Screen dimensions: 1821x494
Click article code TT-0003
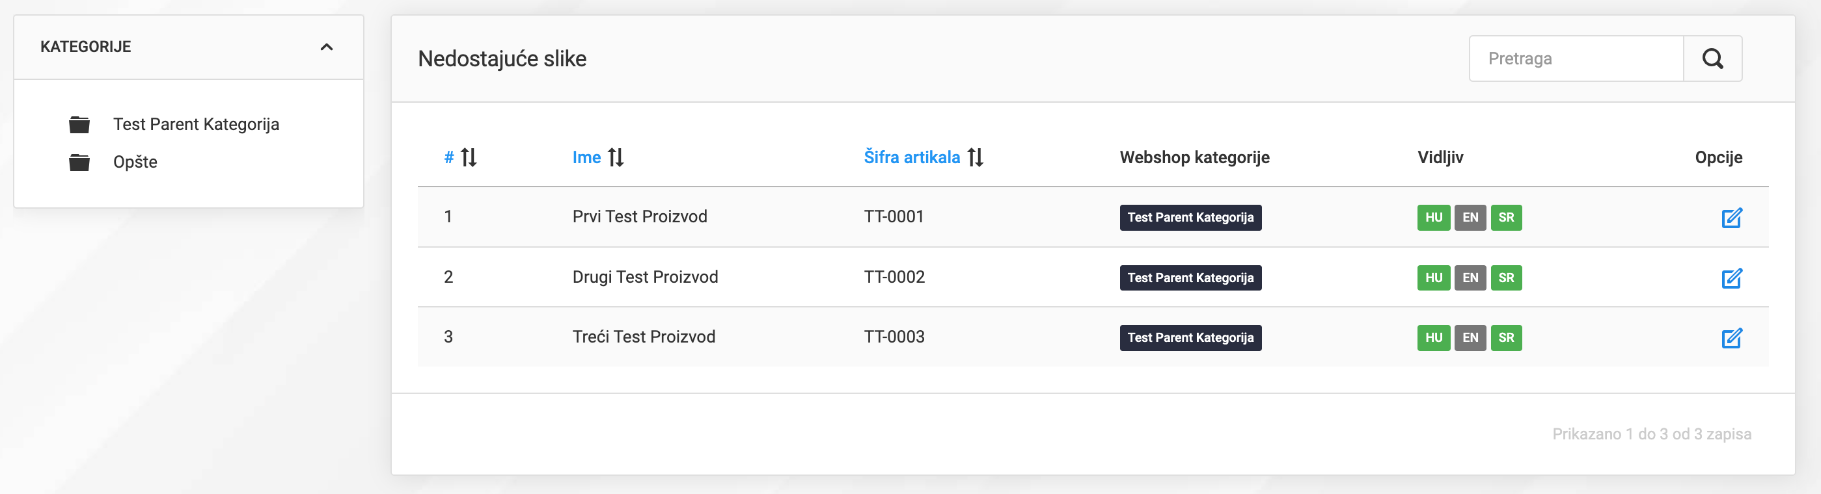click(894, 337)
